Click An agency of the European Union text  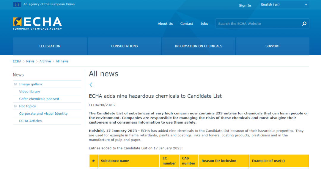pyautogui.click(x=49, y=4)
